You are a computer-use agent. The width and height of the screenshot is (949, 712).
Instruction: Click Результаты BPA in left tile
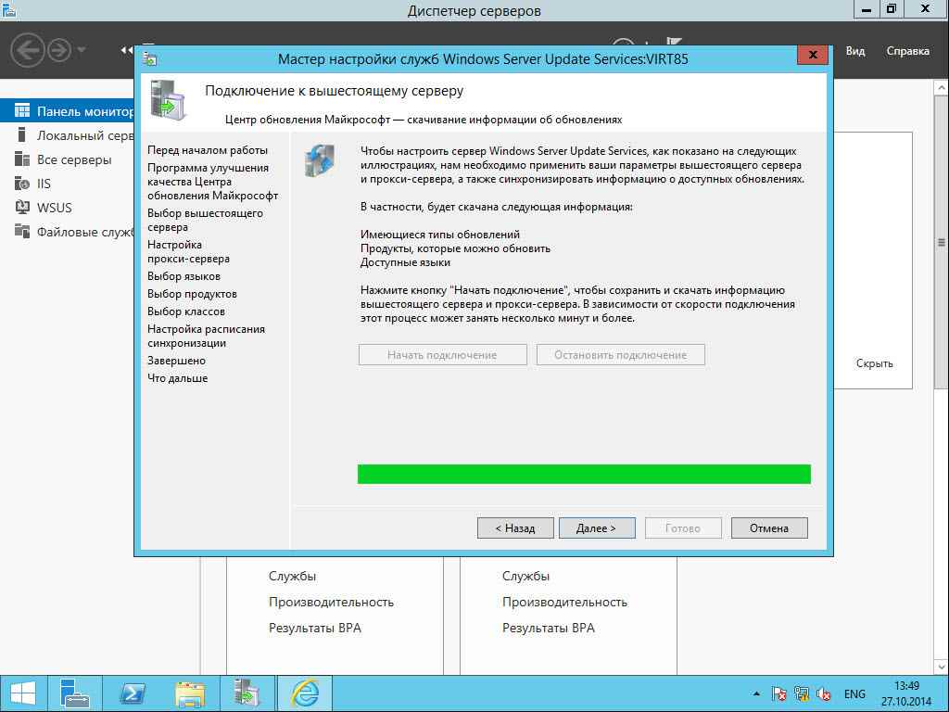(x=315, y=628)
